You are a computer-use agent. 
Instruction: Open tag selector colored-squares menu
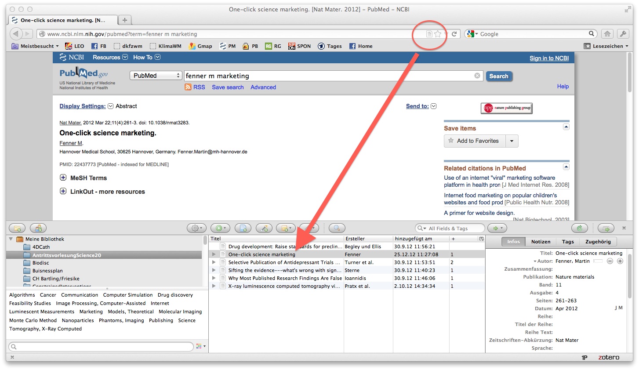coord(200,346)
